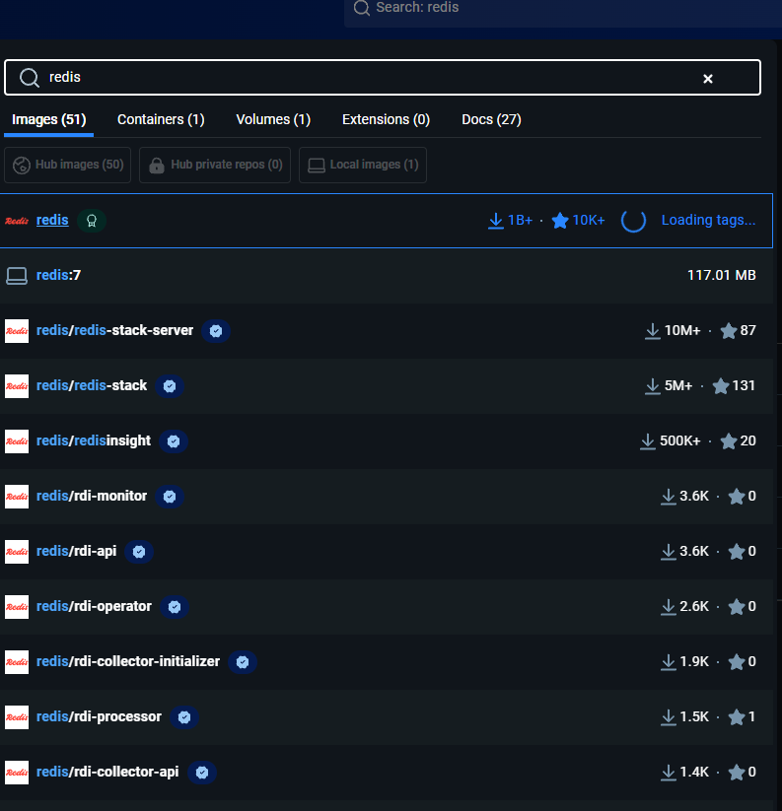Viewport: 782px width, 811px height.
Task: Click the Redis logo thumbnail for redisinsight
Action: coord(17,441)
